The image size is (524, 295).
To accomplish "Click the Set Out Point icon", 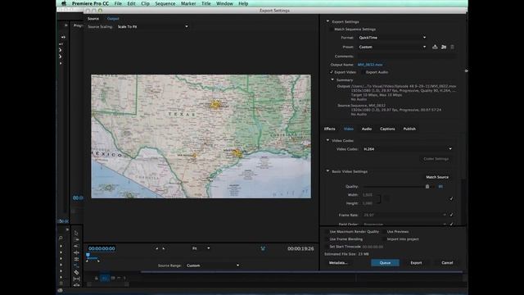I will click(x=164, y=248).
